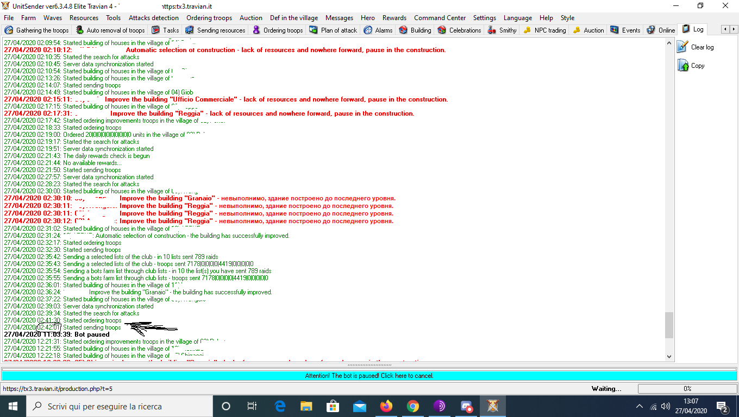Screen dimensions: 739x417
Task: Click the Alarms clock icon
Action: tap(368, 30)
